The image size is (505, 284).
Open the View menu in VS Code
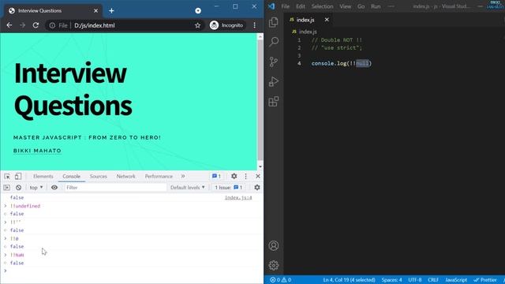[345, 6]
